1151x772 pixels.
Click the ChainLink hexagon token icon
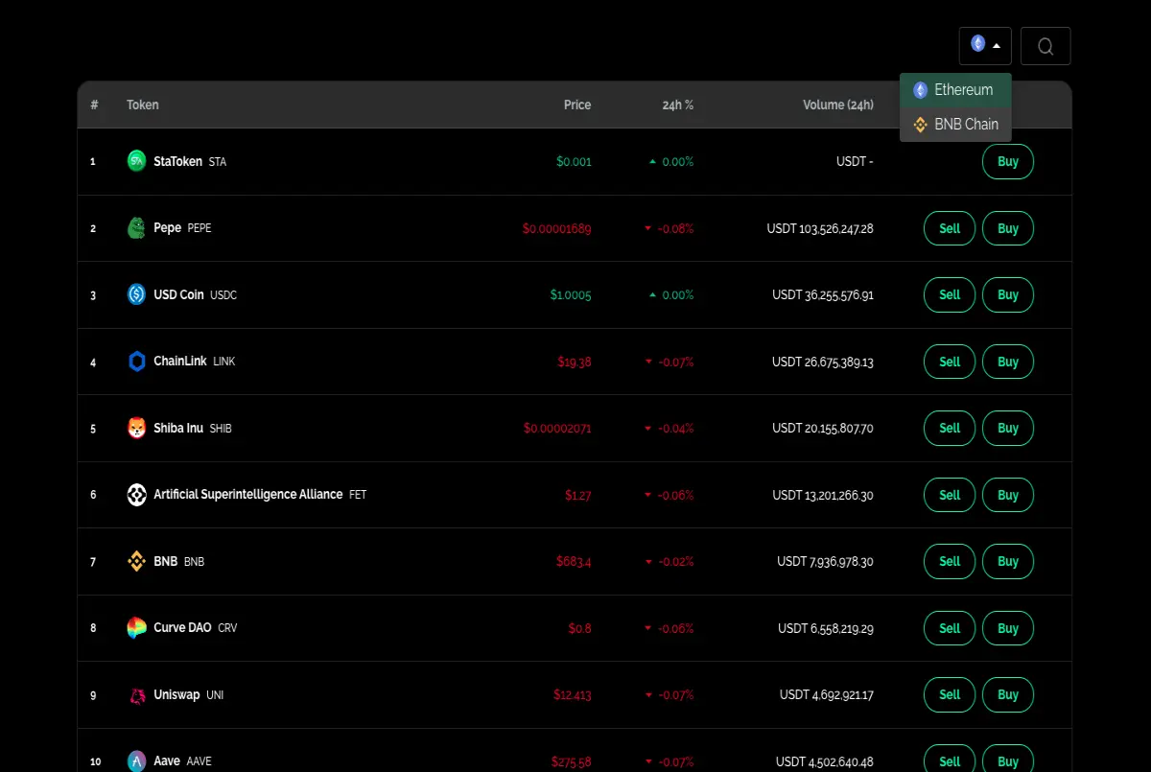137,362
